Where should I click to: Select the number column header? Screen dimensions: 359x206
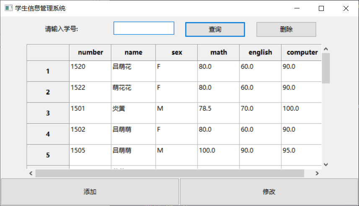[x=90, y=52]
